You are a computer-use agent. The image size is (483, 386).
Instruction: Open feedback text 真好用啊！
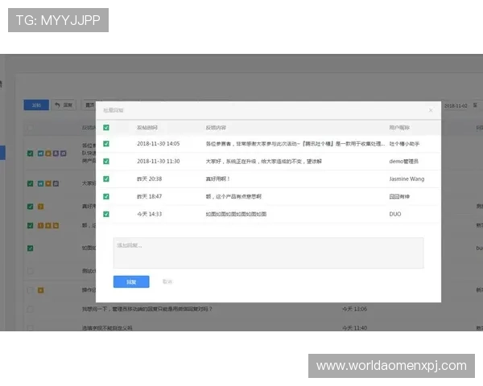217,179
